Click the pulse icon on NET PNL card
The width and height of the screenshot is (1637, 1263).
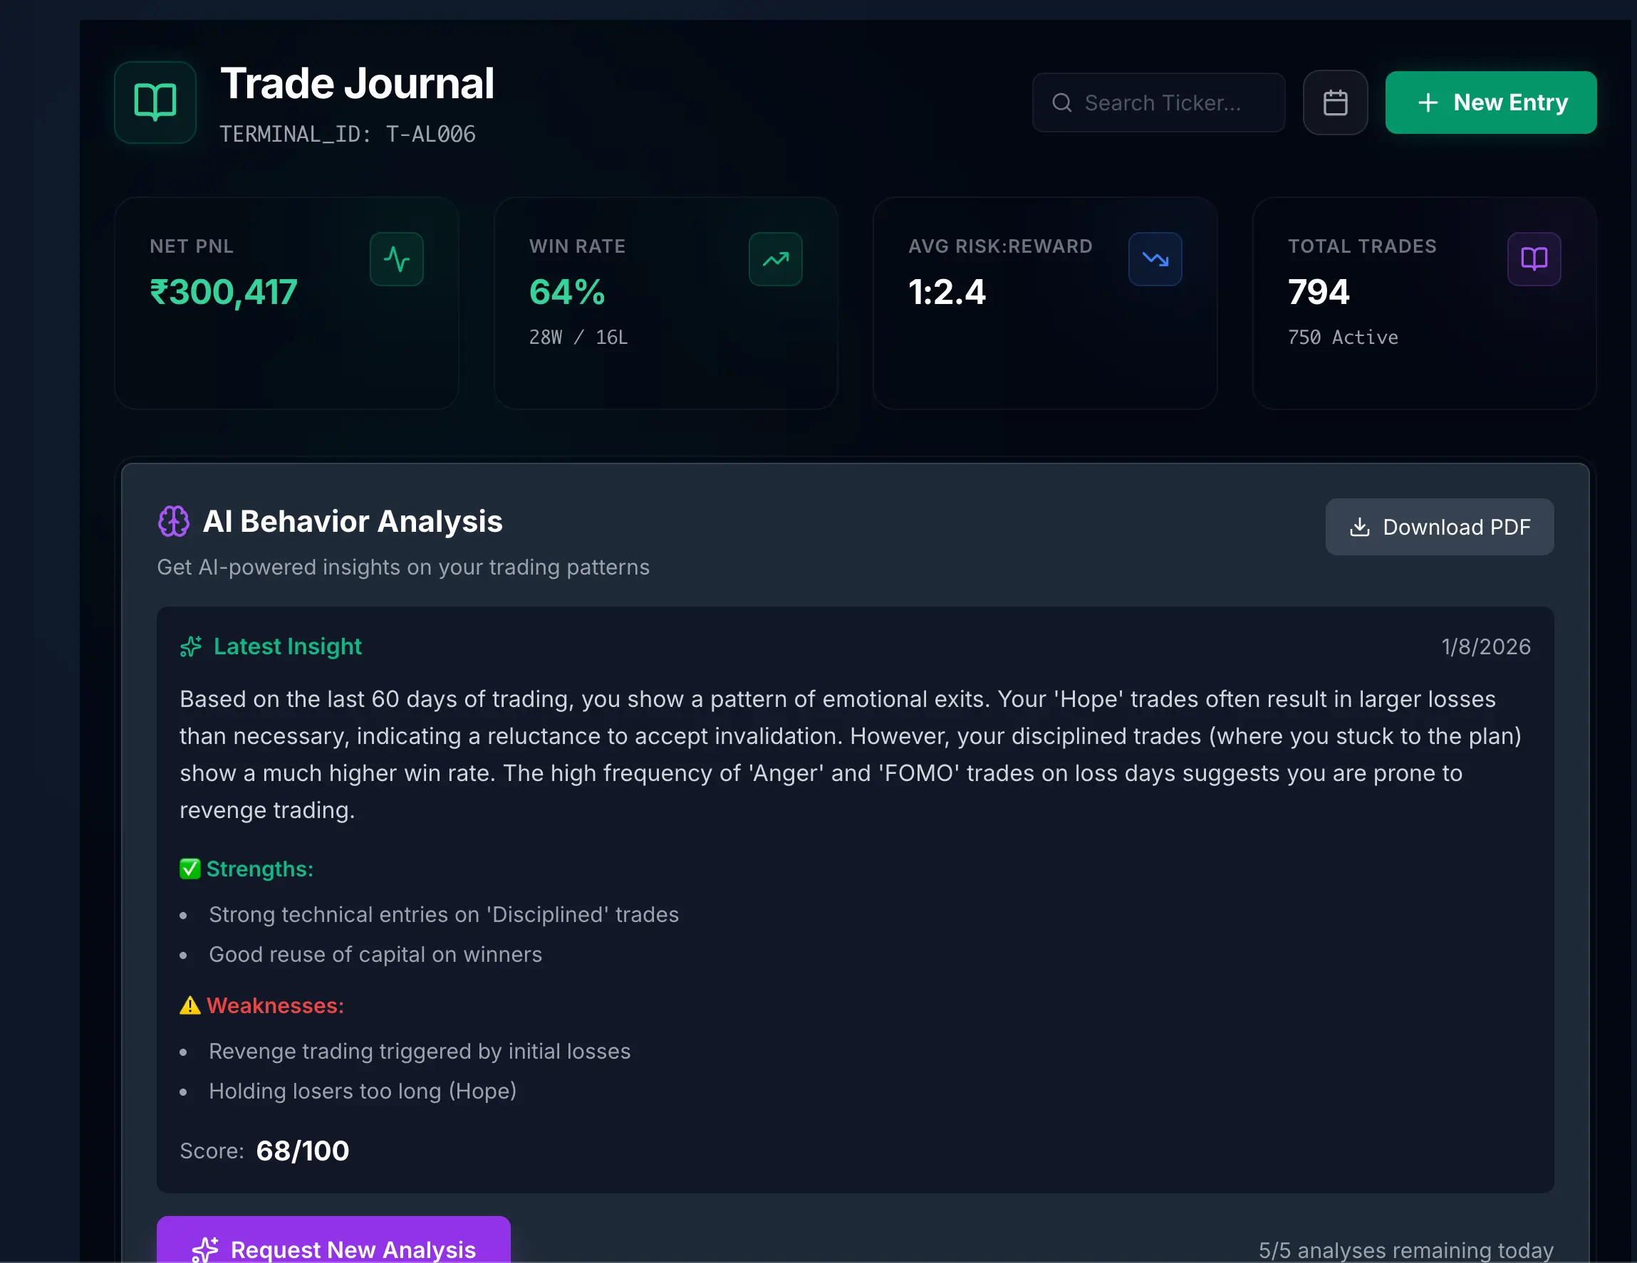(397, 258)
